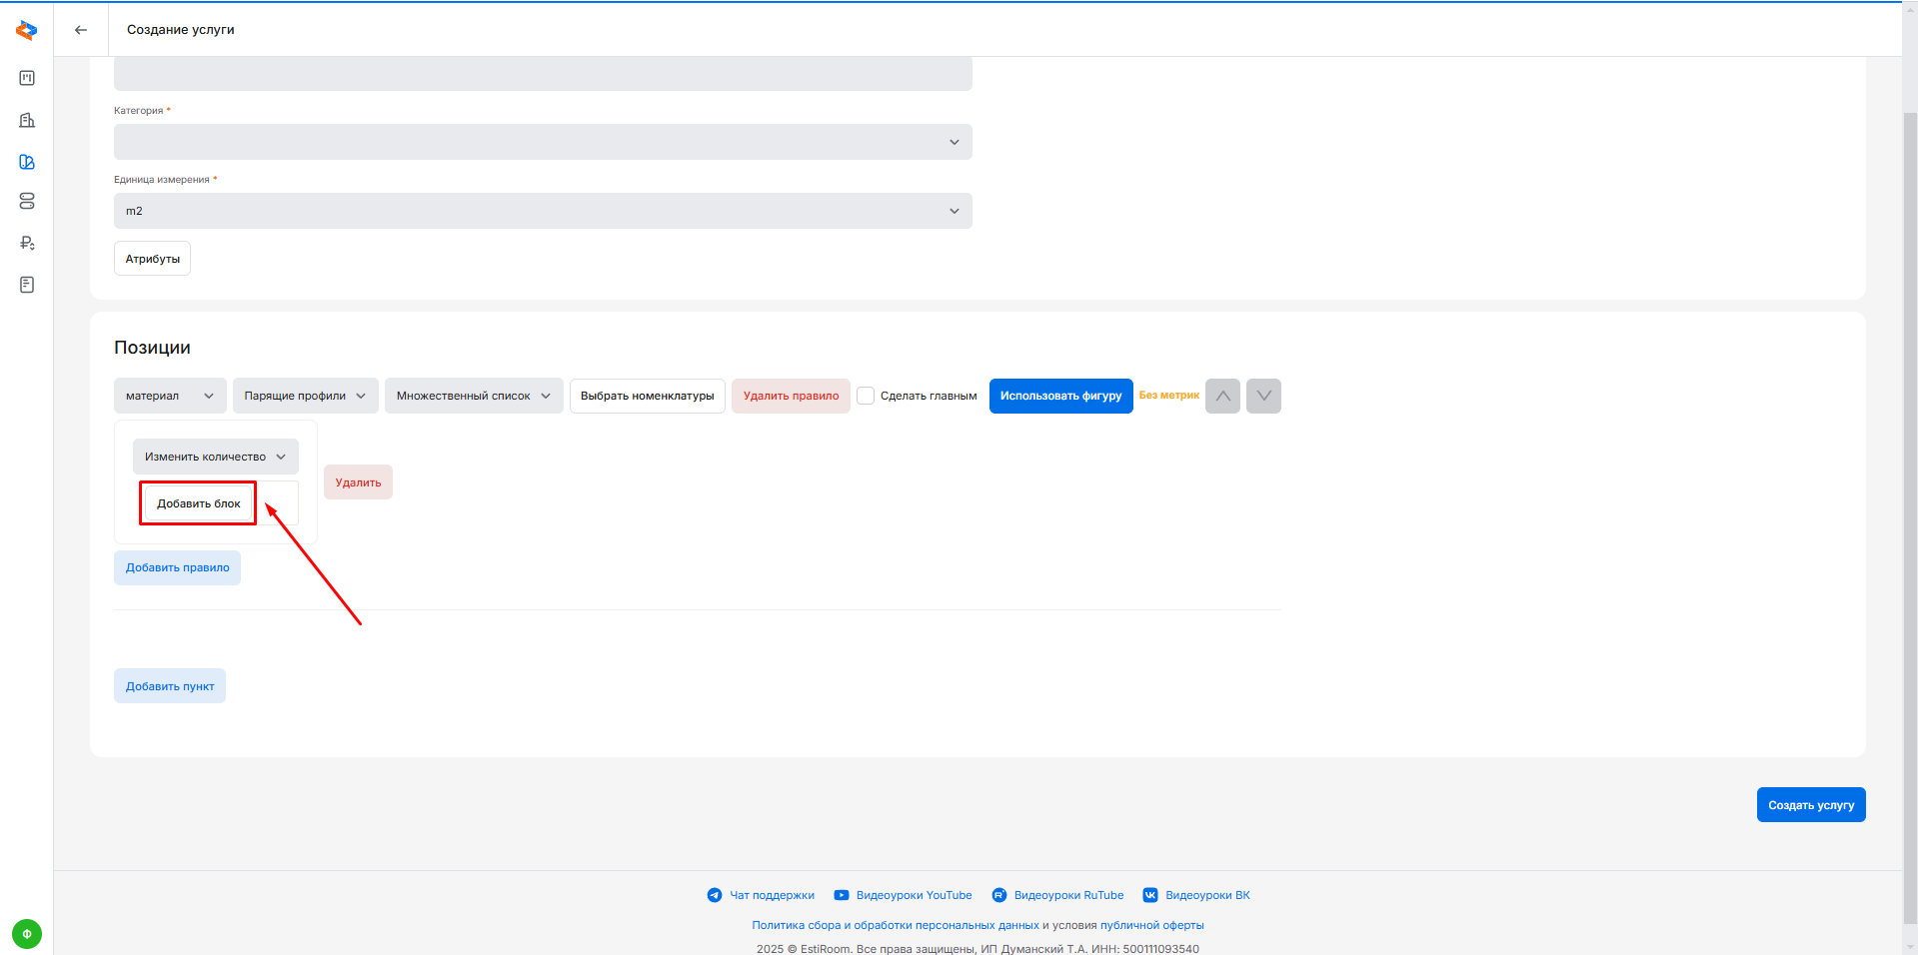Open the 'Единица измерения' m2 dropdown
This screenshot has height=955, width=1918.
543,211
